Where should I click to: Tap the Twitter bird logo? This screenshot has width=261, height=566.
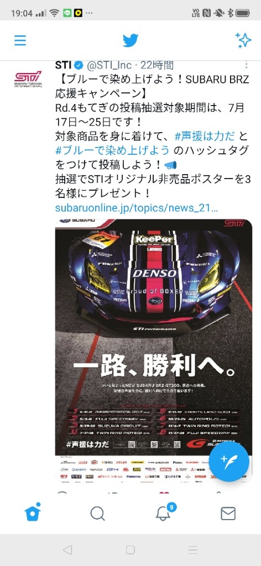[130, 40]
